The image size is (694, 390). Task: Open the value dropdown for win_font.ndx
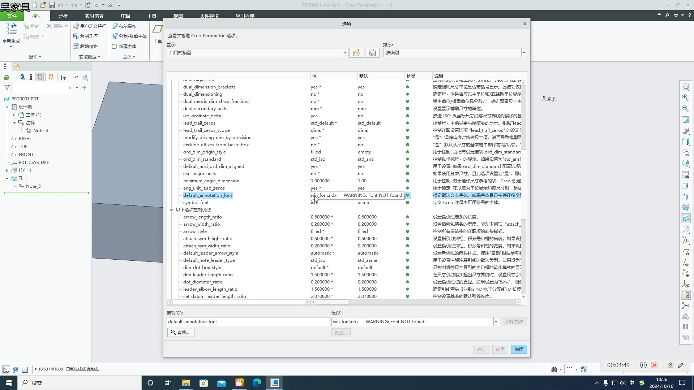(x=496, y=322)
